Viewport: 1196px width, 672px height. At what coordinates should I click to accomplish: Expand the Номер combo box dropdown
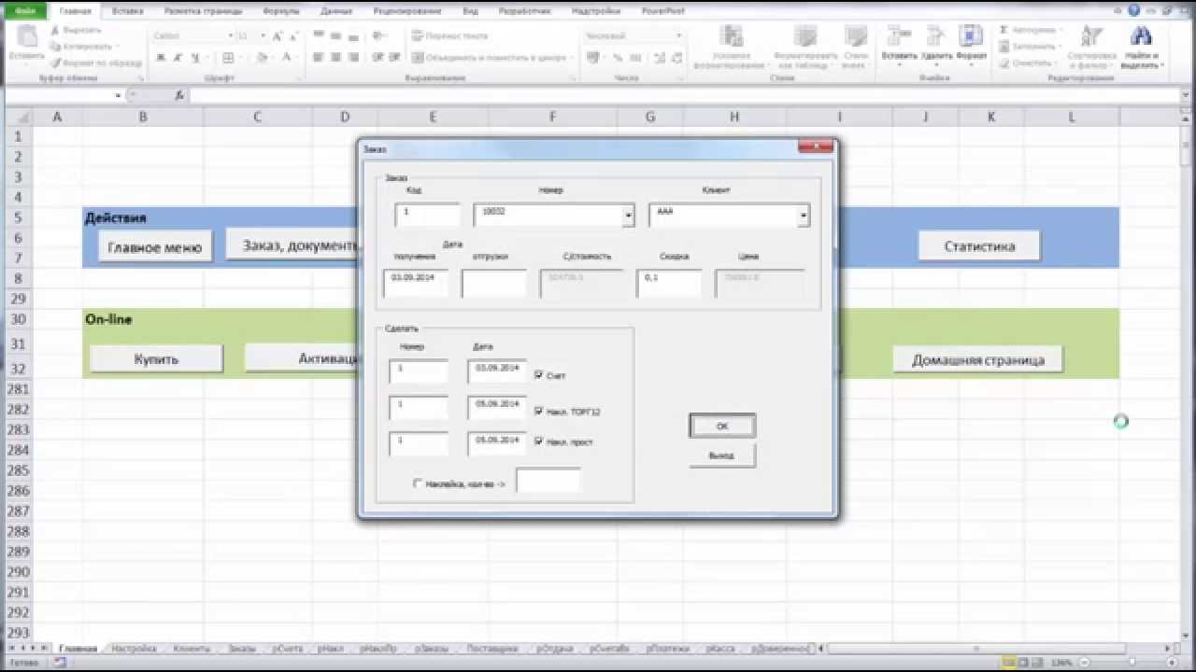tap(628, 216)
